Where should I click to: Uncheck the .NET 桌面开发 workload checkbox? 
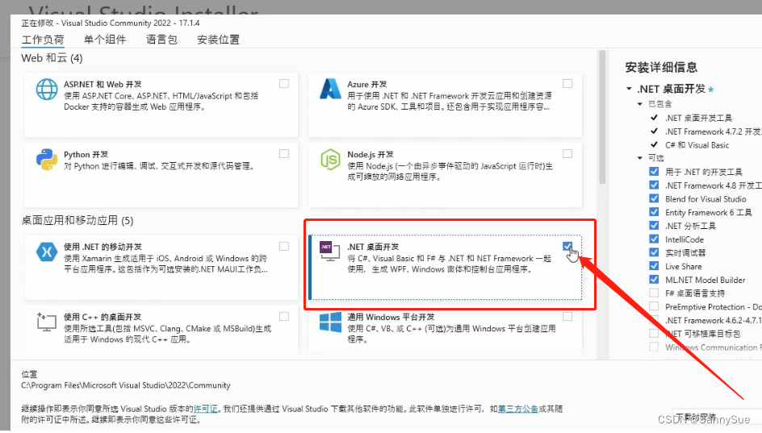click(567, 246)
